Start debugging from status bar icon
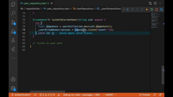173x97 pixels. (x=59, y=95)
